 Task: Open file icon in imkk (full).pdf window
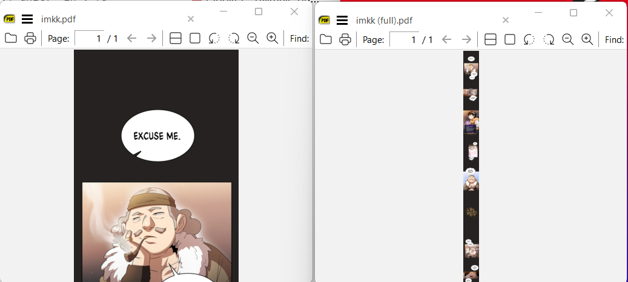(326, 39)
